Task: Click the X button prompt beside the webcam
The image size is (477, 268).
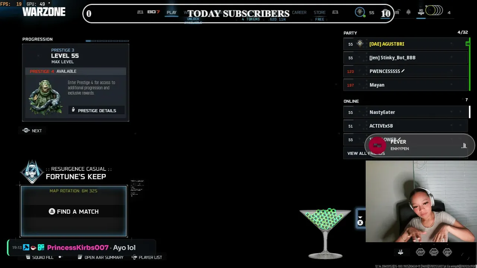Action: [360, 223]
